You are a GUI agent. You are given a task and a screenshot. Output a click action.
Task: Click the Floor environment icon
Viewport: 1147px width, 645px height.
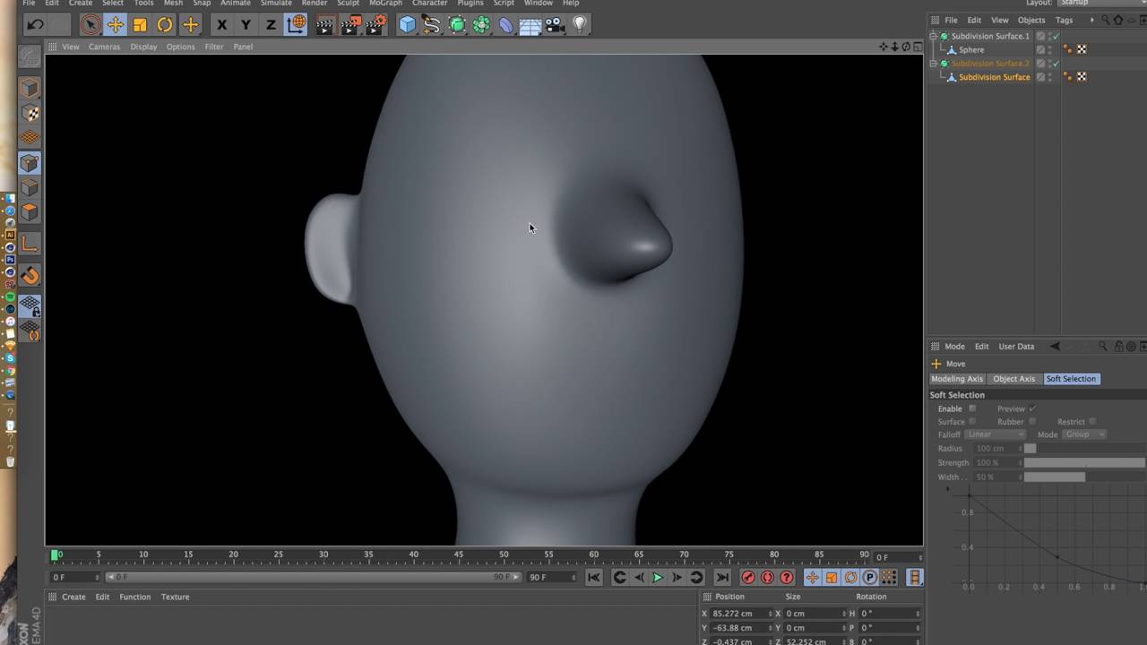click(x=530, y=25)
